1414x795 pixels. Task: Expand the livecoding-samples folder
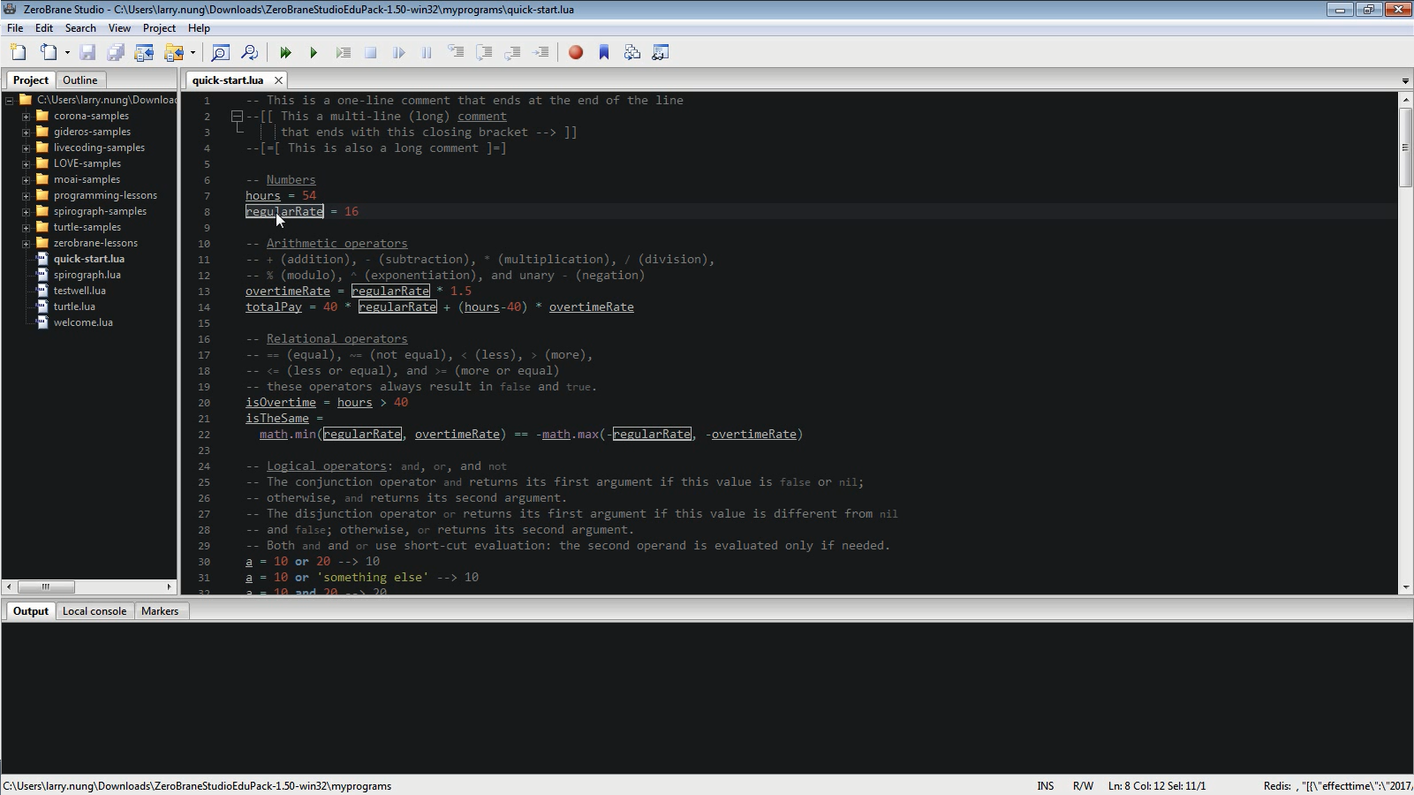tap(26, 148)
